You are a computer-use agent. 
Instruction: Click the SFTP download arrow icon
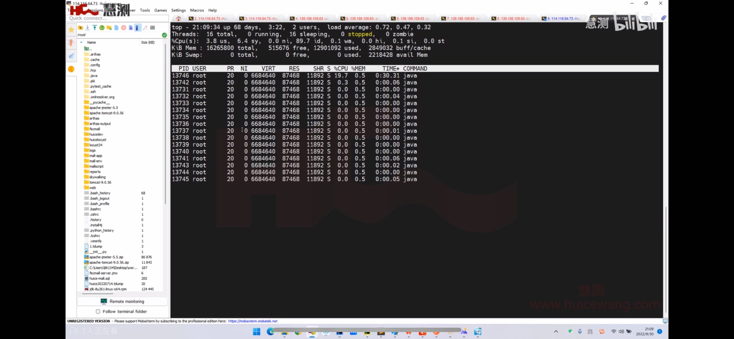pyautogui.click(x=87, y=28)
